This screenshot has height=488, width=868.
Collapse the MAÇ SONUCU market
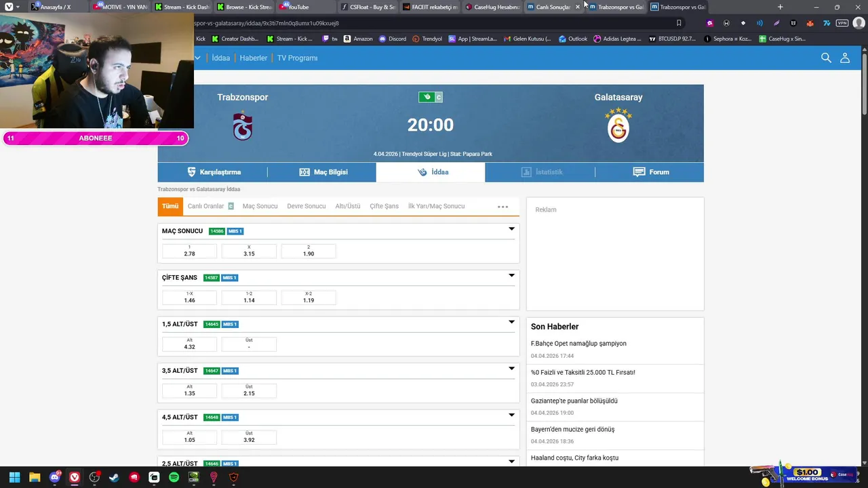click(x=511, y=229)
